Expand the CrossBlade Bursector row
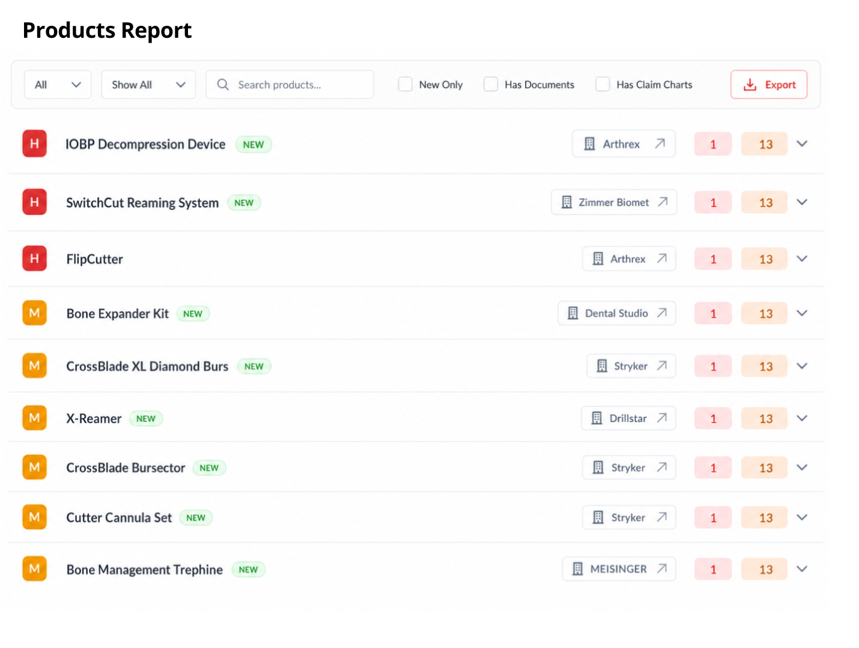The height and width of the screenshot is (648, 859). point(802,467)
